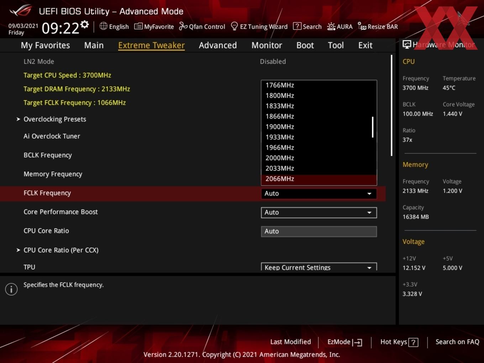Click the Core Performance Boost label
The width and height of the screenshot is (484, 363).
click(x=60, y=212)
